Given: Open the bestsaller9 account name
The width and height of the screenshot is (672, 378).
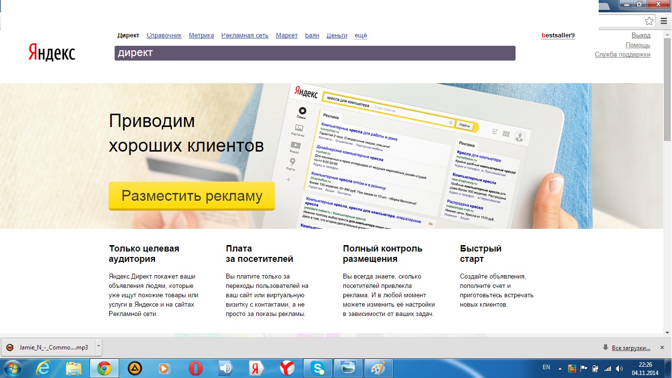Looking at the screenshot, I should [558, 35].
